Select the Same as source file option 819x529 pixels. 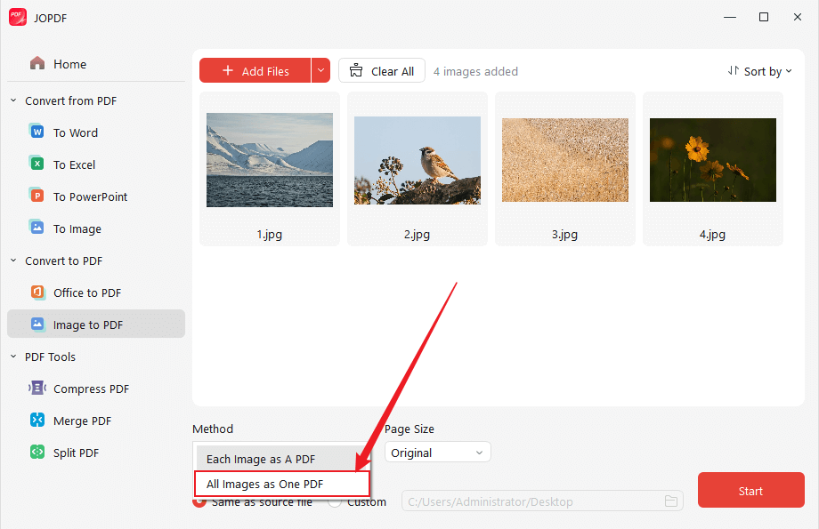[199, 501]
